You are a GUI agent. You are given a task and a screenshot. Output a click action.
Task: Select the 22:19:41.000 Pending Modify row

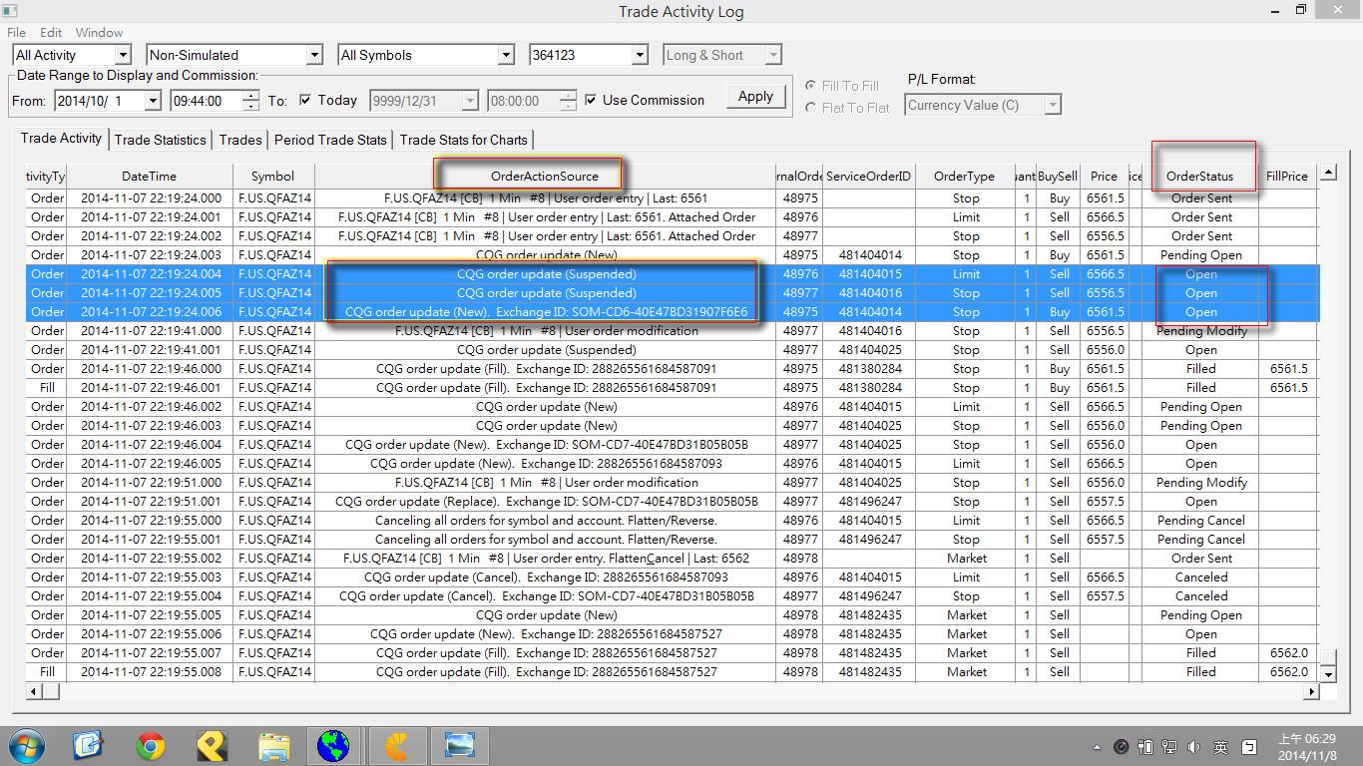click(672, 331)
